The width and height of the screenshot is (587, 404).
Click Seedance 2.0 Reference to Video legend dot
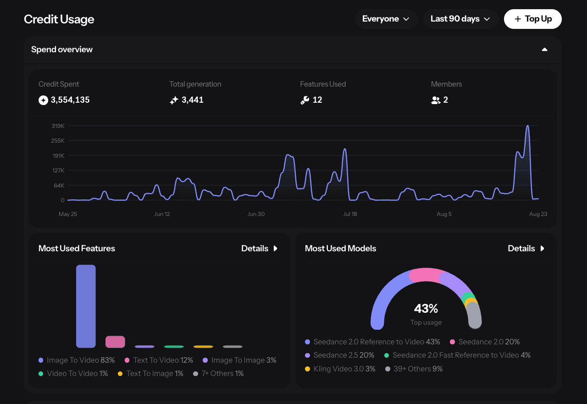[x=307, y=342]
